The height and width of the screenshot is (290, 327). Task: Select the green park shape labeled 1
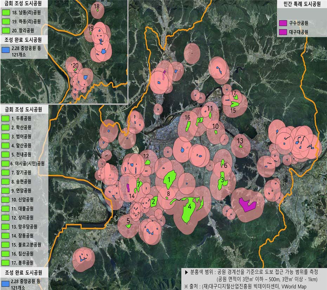(170, 179)
